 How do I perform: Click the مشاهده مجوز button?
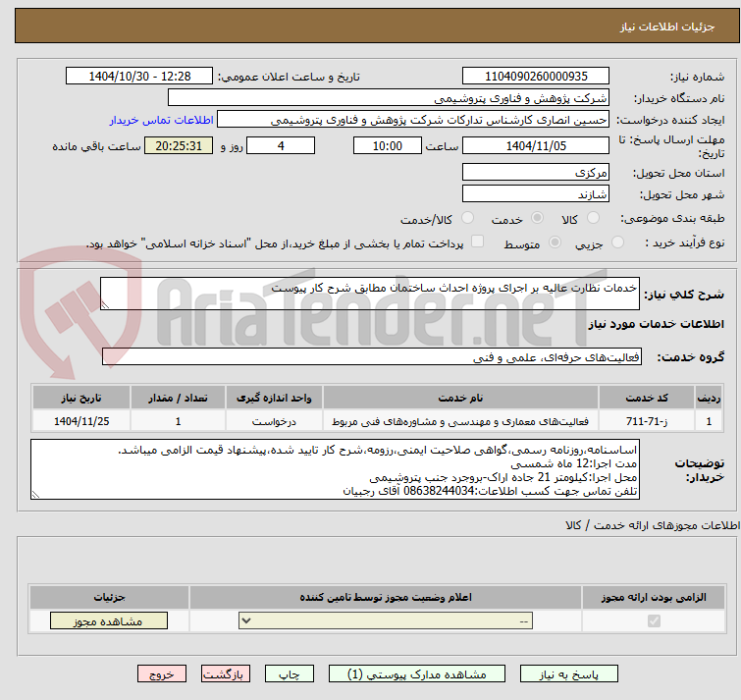109,621
